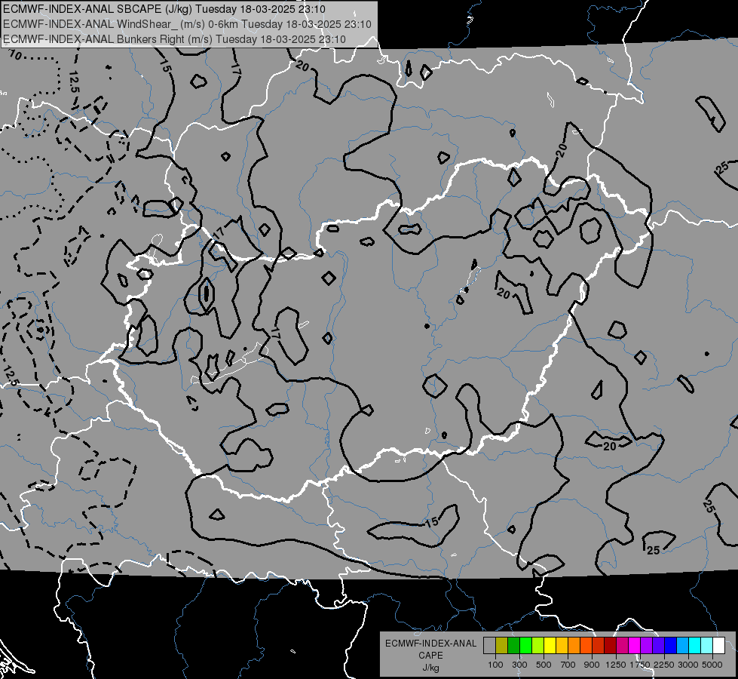
Task: Click the SBCAPE (J/kg) title line
Action: (164, 9)
